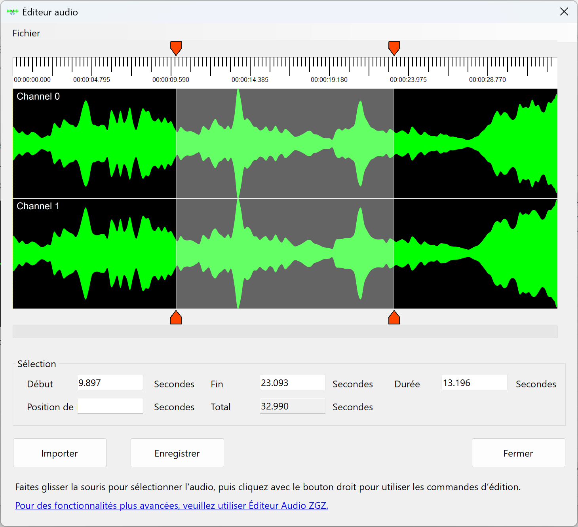The image size is (578, 527).
Task: Click the Éditeur audio waveform app icon
Action: 13,12
